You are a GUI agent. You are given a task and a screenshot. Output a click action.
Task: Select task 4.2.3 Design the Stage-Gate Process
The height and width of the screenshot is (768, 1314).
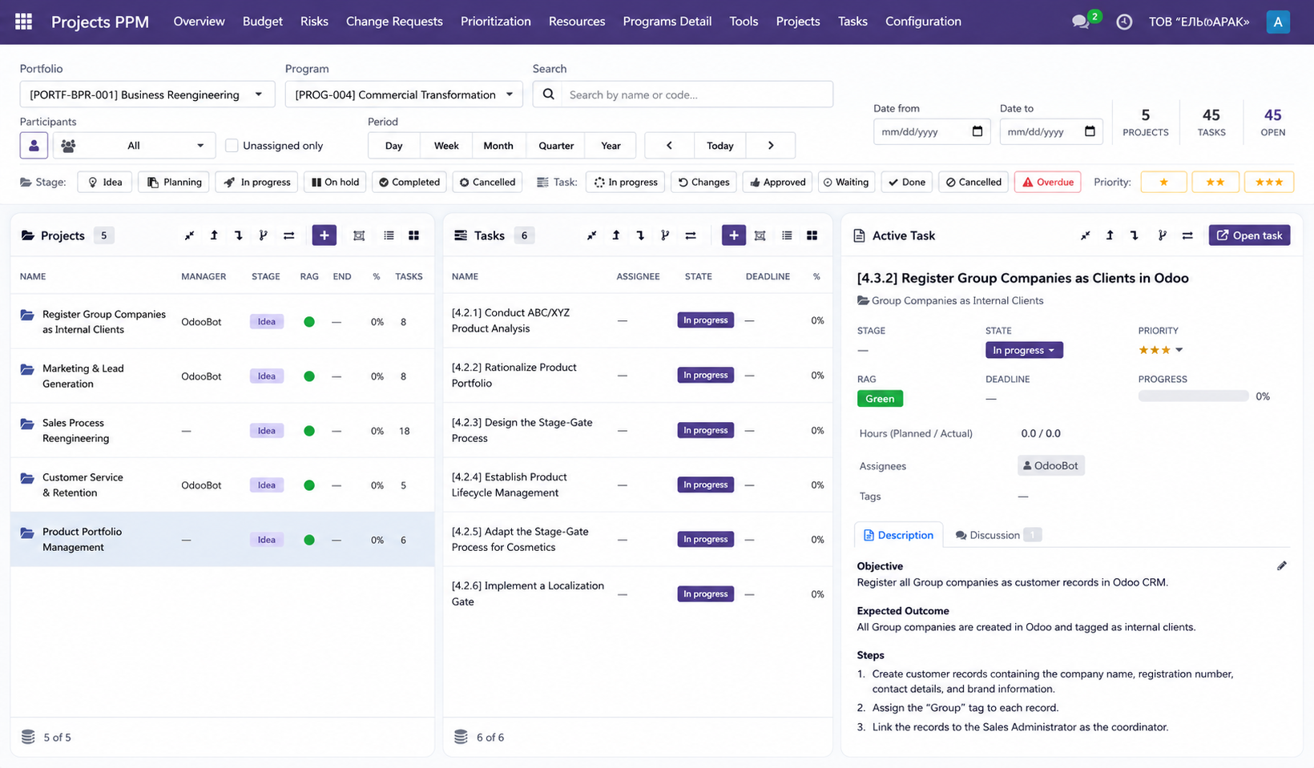tap(638, 430)
